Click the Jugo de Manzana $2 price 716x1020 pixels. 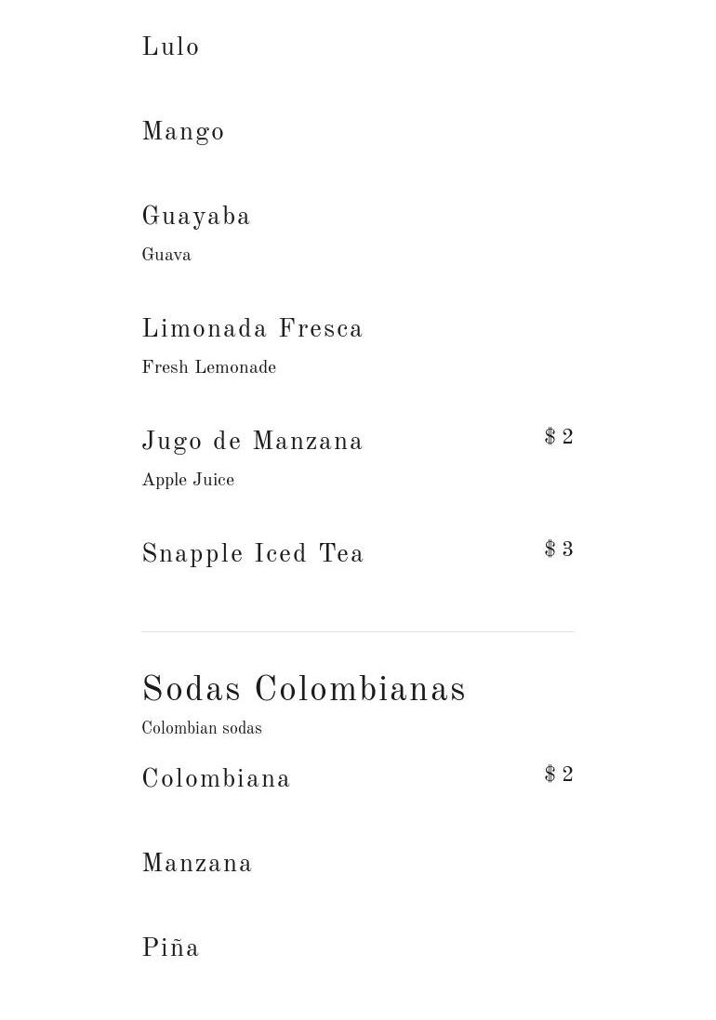tap(559, 438)
